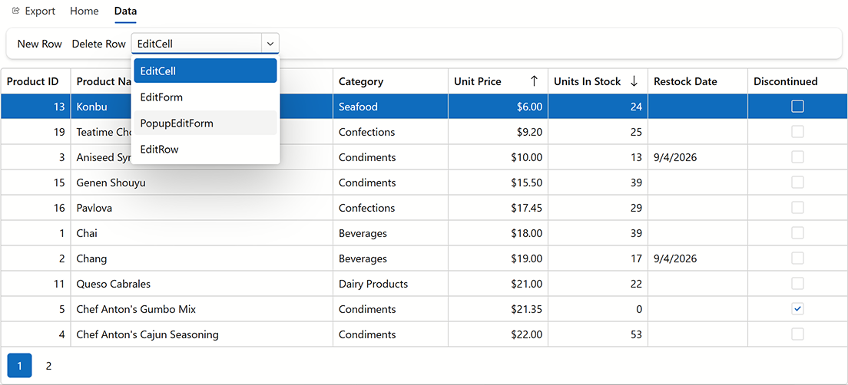Click the 9/4/2026 date in Chang row
This screenshot has height=385, width=848.
tap(675, 258)
